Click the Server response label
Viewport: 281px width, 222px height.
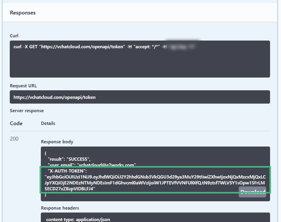pos(27,111)
